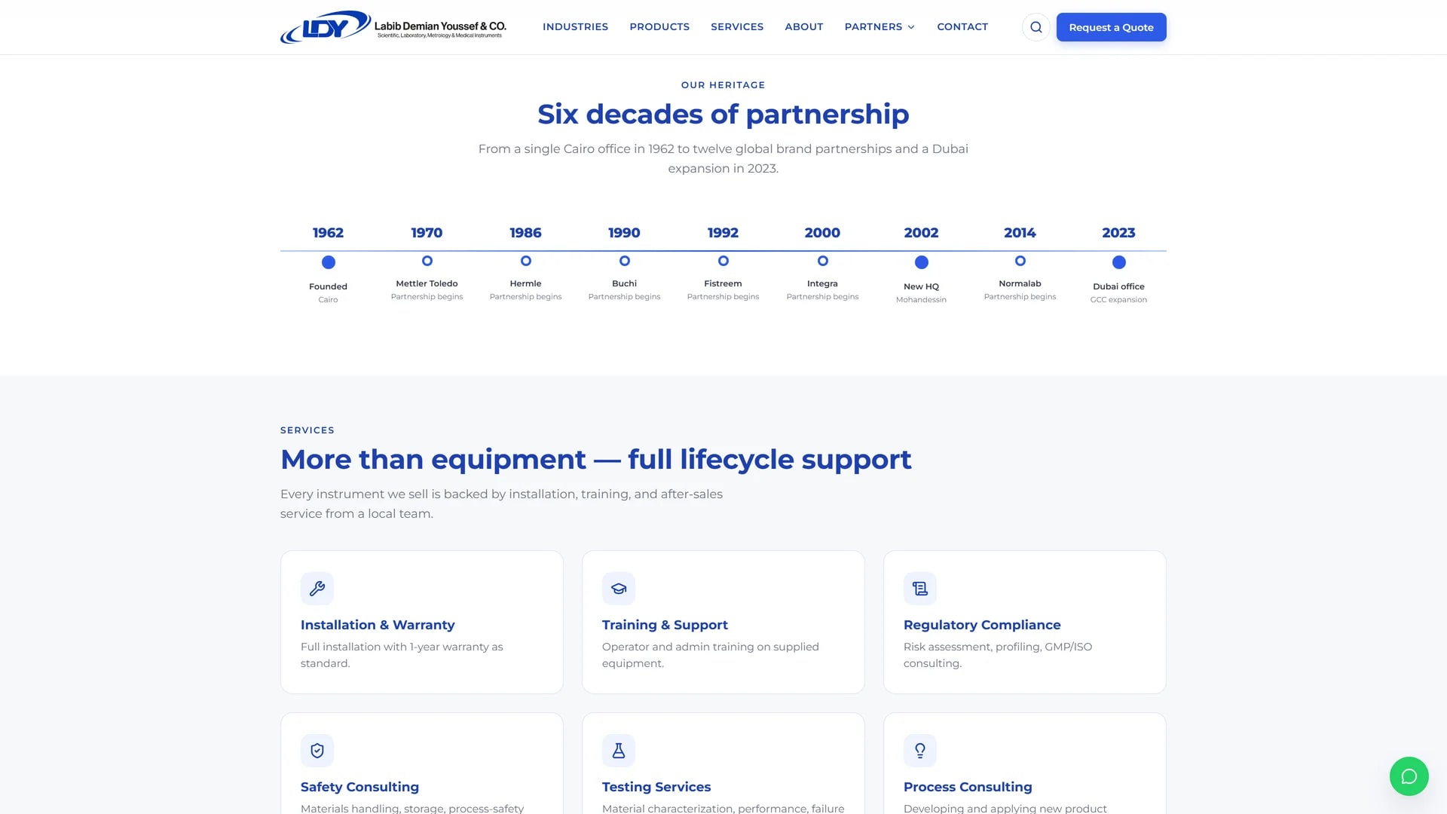
Task: Click the 'More than equipment' heading
Action: pyautogui.click(x=596, y=460)
